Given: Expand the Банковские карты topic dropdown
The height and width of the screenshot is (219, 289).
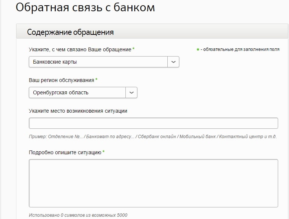Looking at the screenshot, I should pos(104,62).
